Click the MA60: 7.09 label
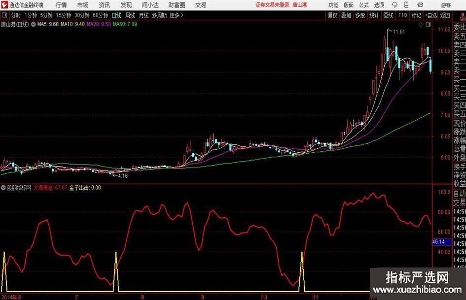The height and width of the screenshot is (300, 466). [125, 24]
